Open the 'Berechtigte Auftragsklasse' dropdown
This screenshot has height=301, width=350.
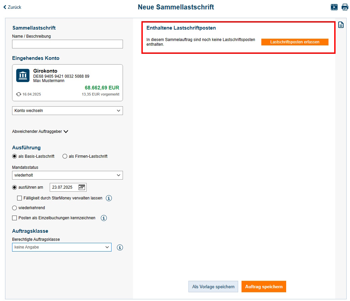click(62, 247)
